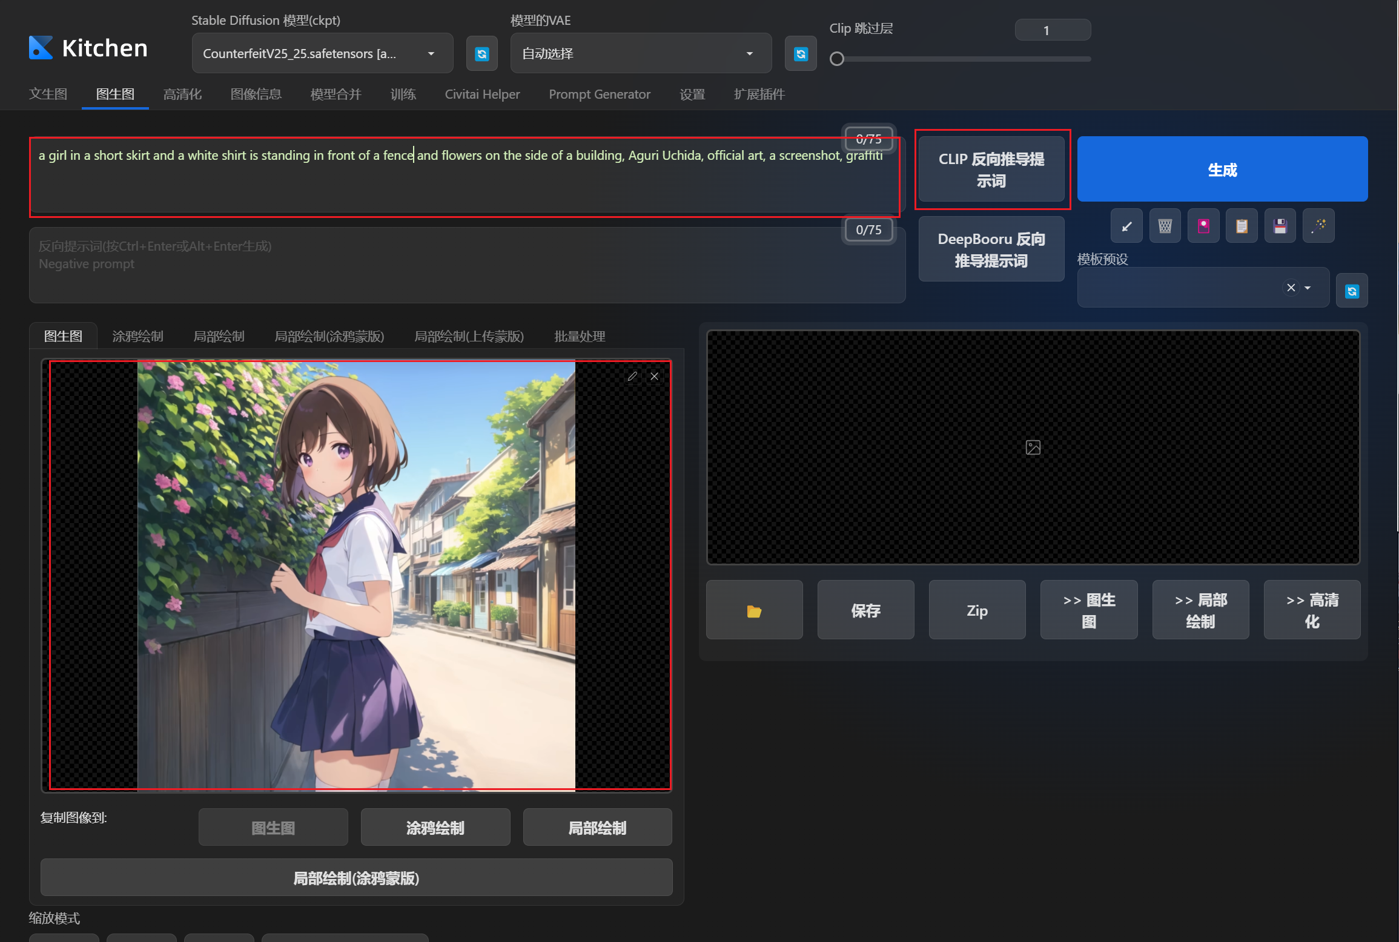Image resolution: width=1399 pixels, height=942 pixels.
Task: Click the empty output preview area
Action: click(x=1033, y=447)
